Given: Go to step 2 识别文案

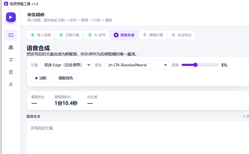Looking at the screenshot, I should click(69, 35).
